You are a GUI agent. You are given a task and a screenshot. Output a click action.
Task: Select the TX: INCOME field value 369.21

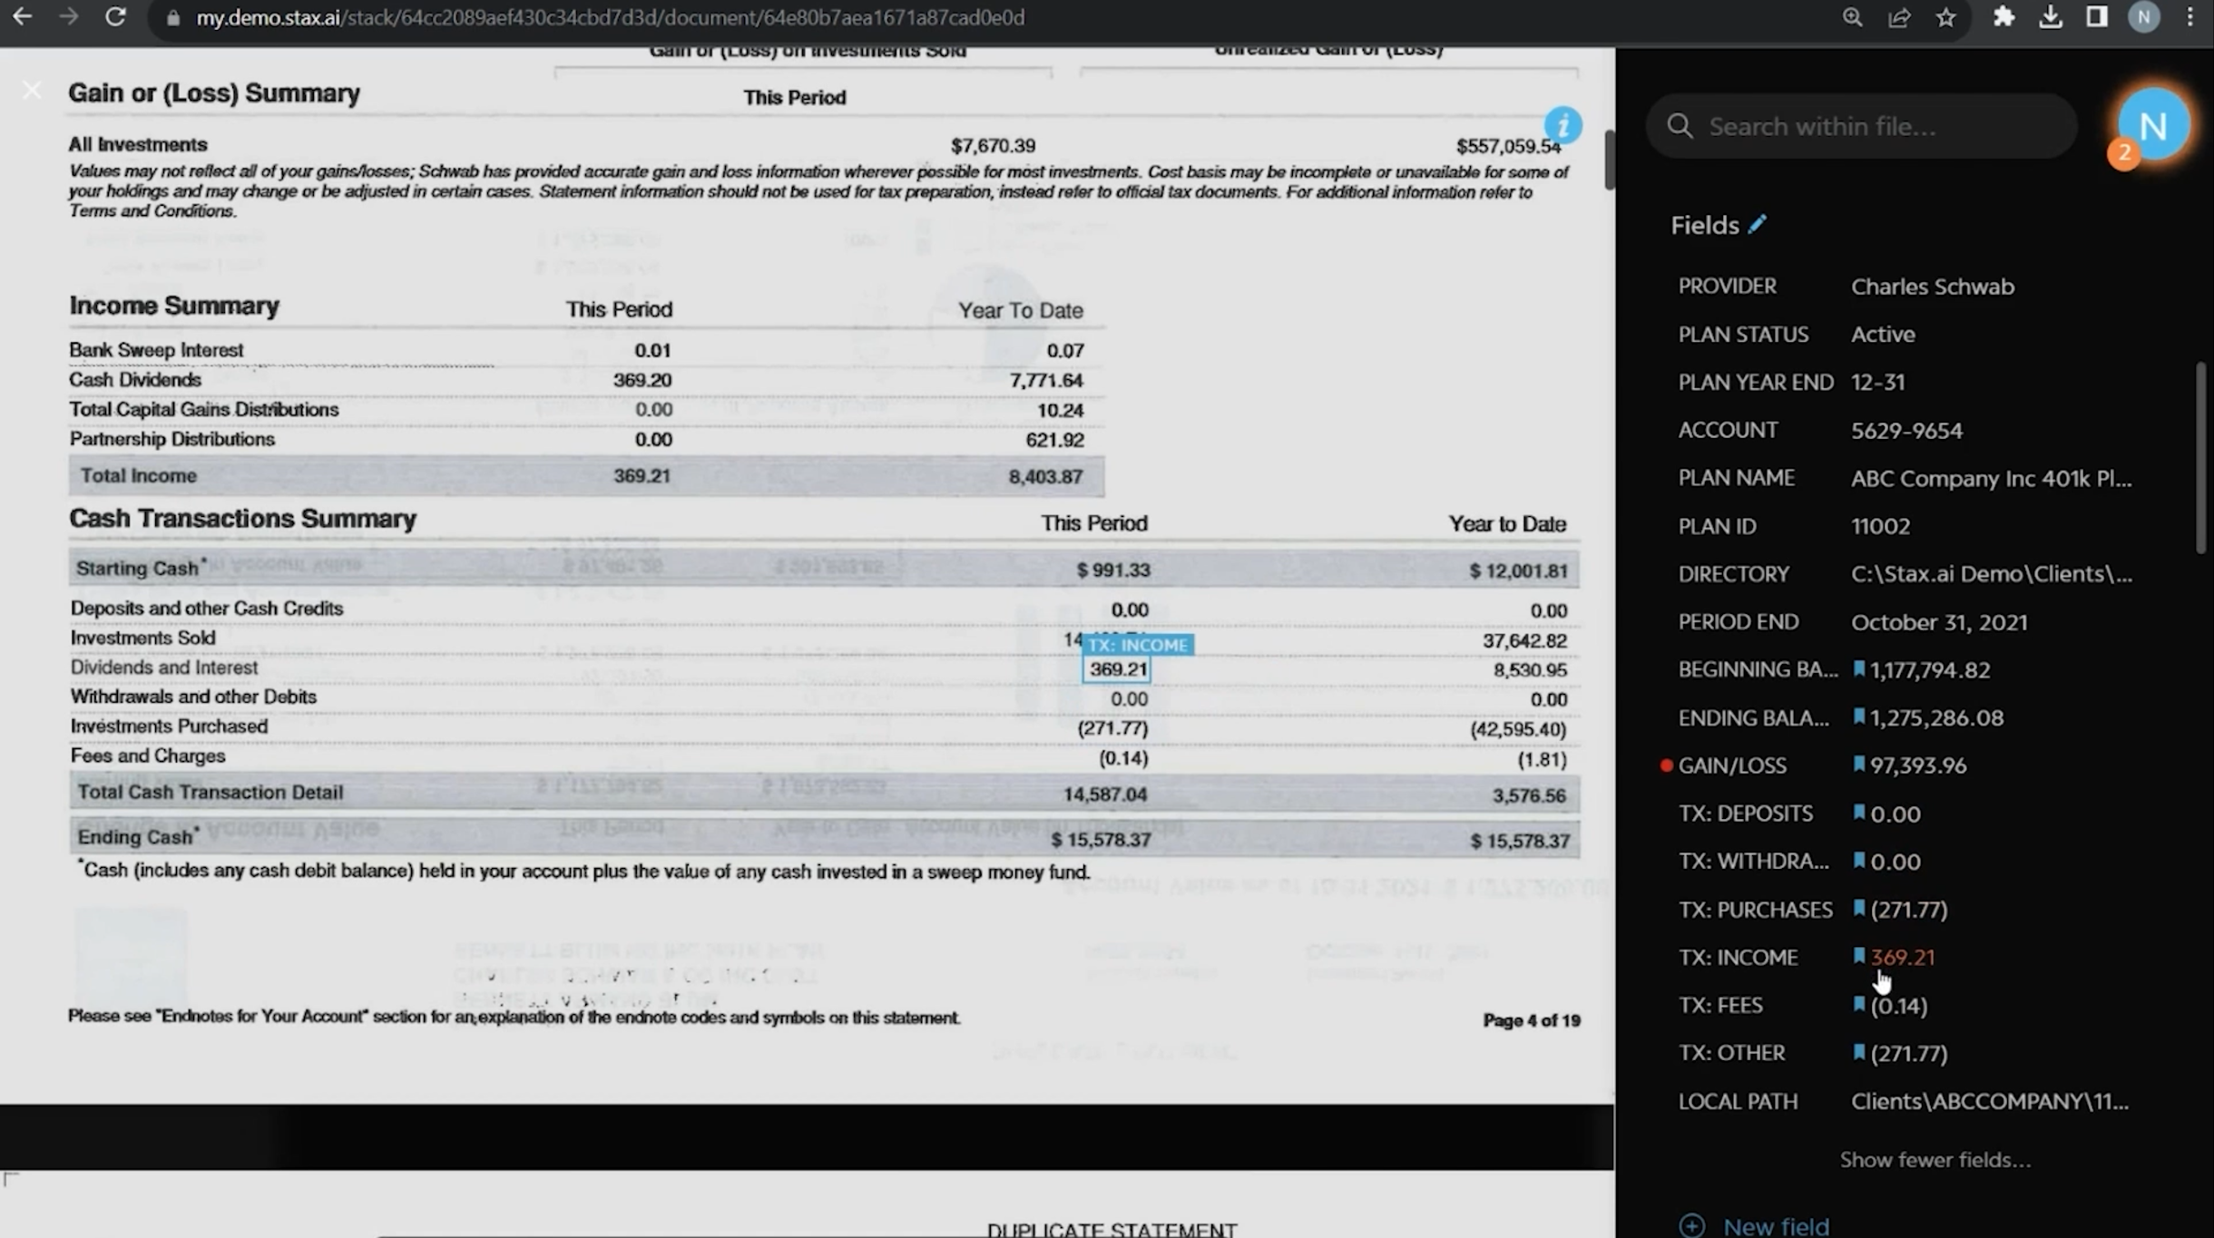[x=1902, y=957]
